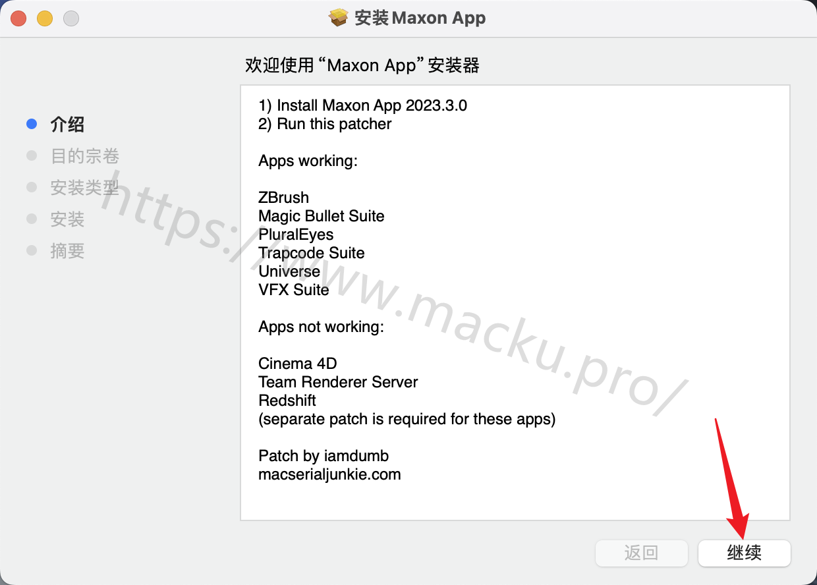Click the 继续 (Continue) button

point(745,553)
